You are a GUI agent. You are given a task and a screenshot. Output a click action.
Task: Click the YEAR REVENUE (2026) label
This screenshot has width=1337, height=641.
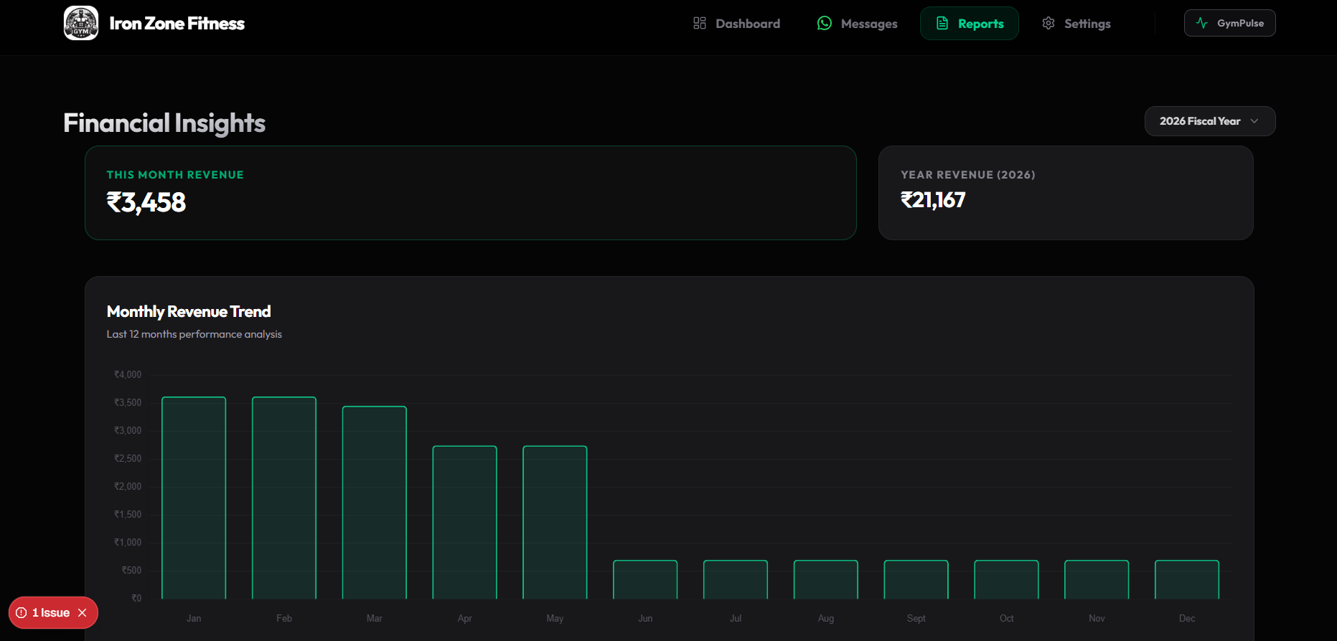click(x=968, y=175)
